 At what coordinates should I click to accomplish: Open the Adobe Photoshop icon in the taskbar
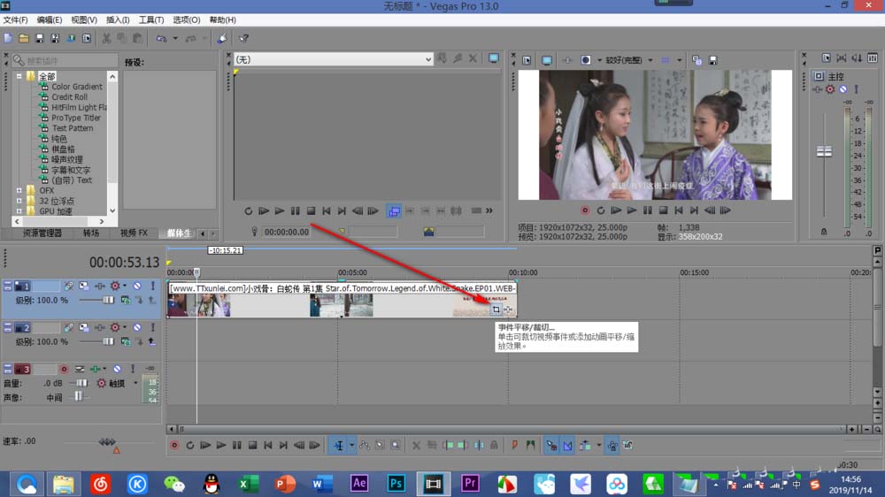[x=396, y=483]
